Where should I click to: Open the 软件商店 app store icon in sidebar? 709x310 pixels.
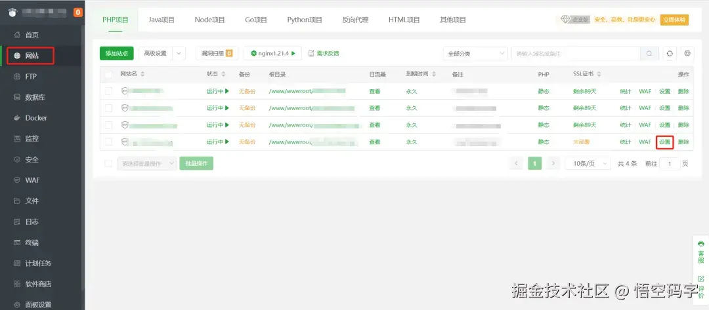click(x=17, y=284)
